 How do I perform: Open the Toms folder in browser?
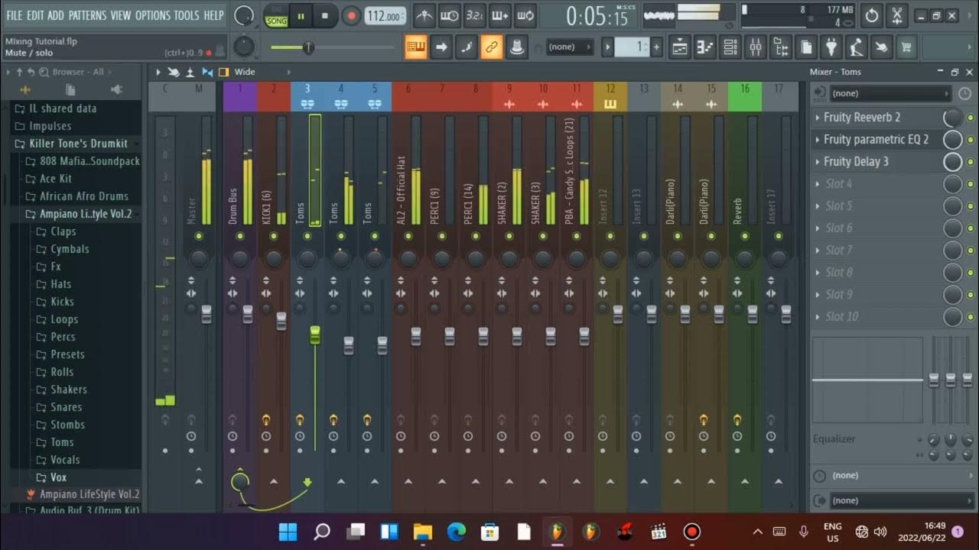coord(63,442)
